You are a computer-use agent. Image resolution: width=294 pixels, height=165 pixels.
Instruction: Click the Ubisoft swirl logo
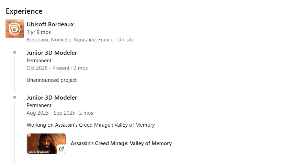tap(14, 28)
